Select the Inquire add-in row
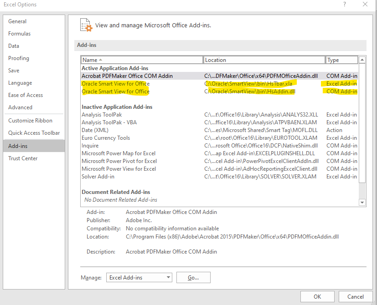Screen dimensions: 377x305 click(x=219, y=146)
